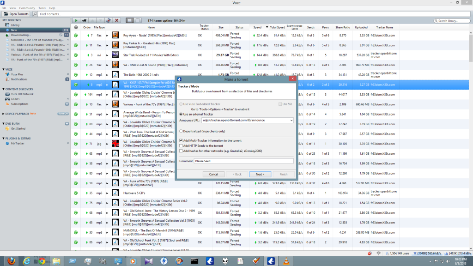Viewport: 473px width, 266px height.
Task: Click the add button next to Subscriptions
Action: click(x=67, y=104)
